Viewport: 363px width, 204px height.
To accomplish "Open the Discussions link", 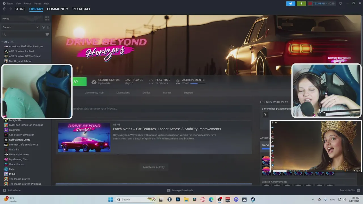I will [x=123, y=93].
